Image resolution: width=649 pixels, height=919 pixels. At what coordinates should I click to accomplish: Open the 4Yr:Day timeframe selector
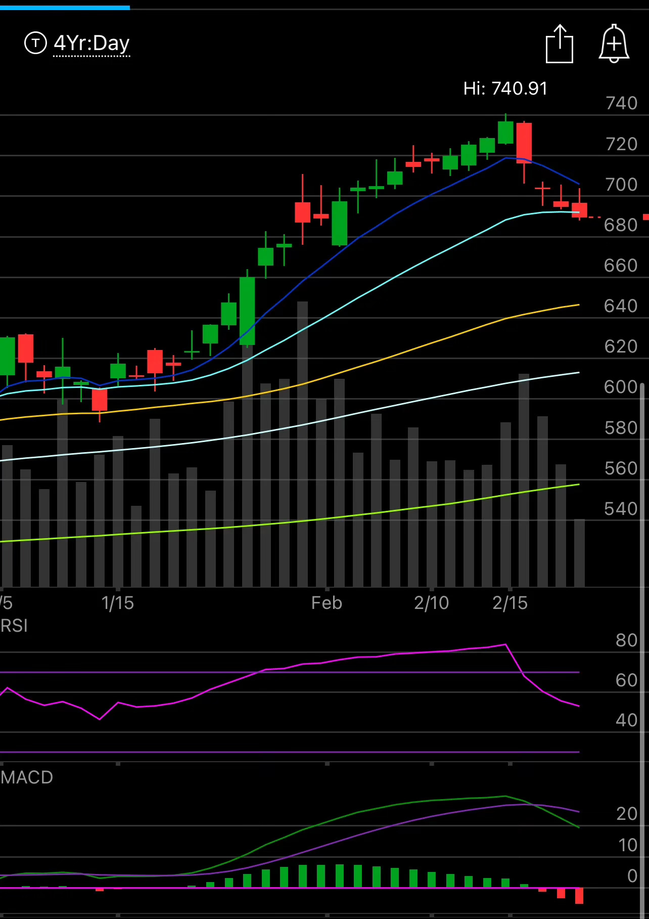[92, 43]
